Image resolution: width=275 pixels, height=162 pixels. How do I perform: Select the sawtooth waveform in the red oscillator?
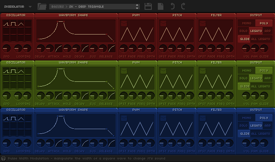(x=6, y=23)
